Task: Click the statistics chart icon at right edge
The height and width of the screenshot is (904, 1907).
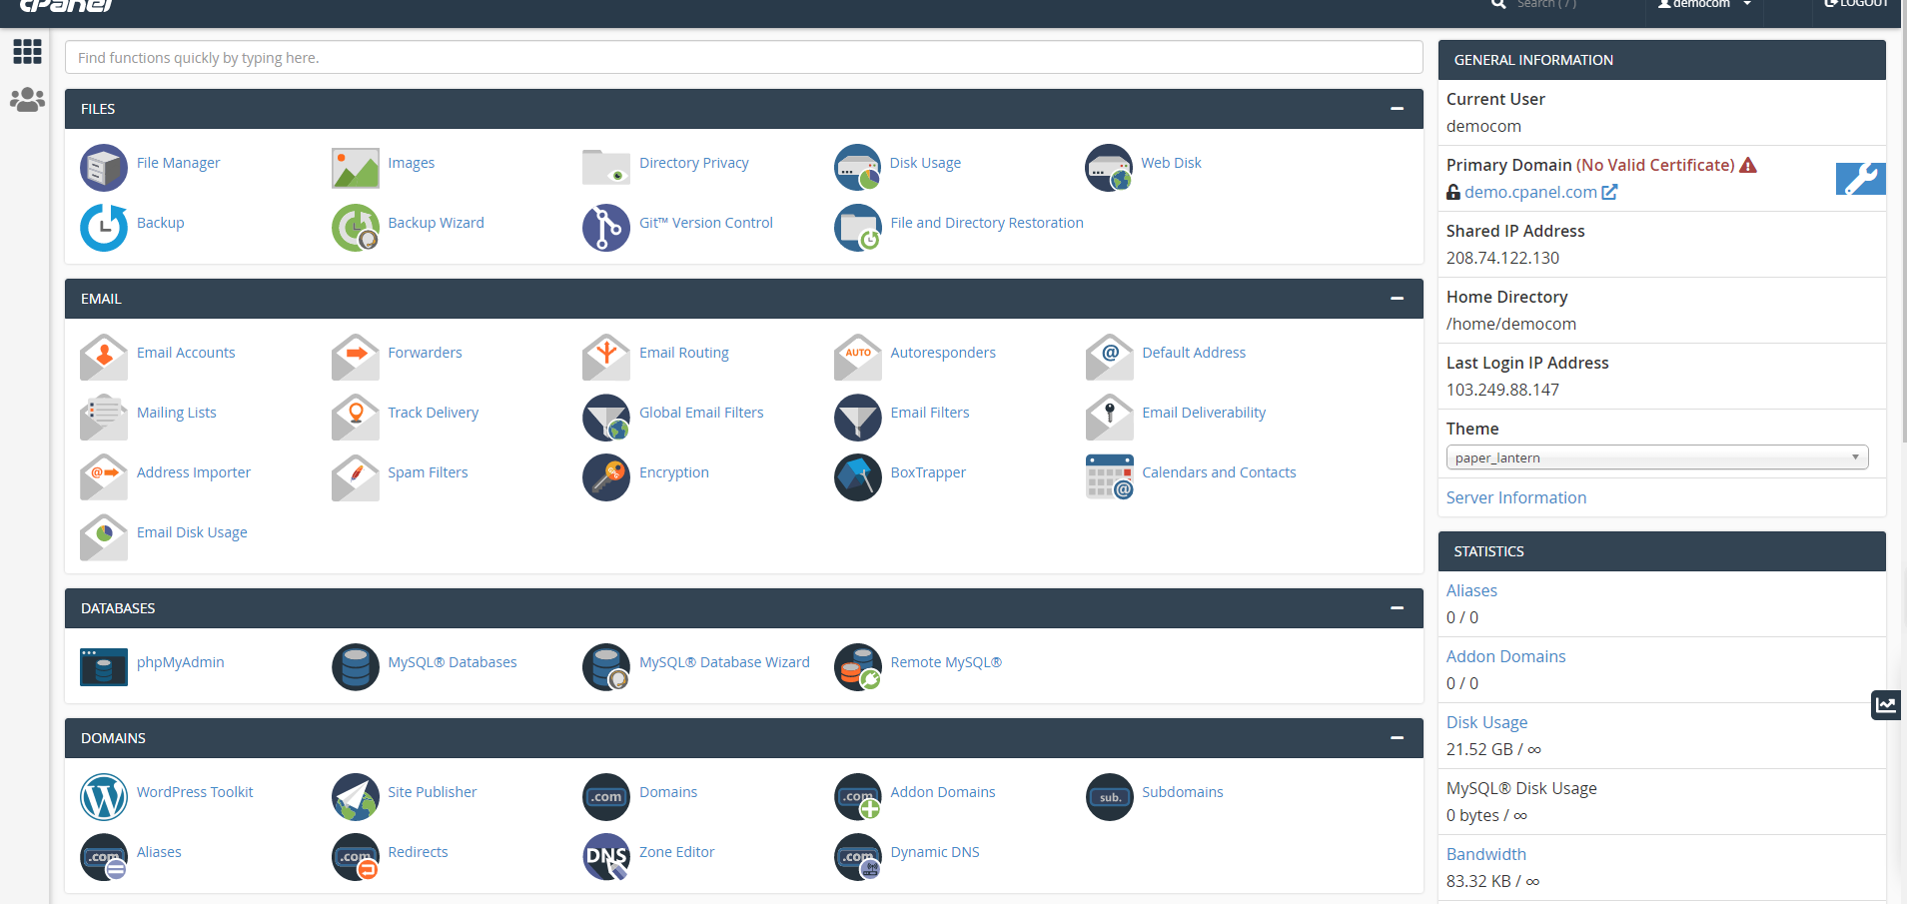Action: pos(1886,705)
